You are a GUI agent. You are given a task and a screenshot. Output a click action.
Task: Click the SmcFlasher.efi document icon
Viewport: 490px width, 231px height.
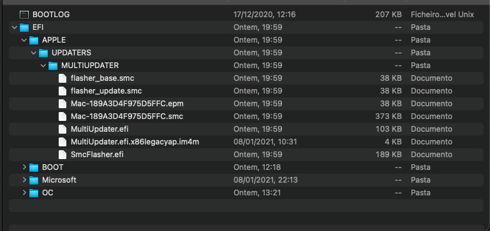tap(63, 155)
